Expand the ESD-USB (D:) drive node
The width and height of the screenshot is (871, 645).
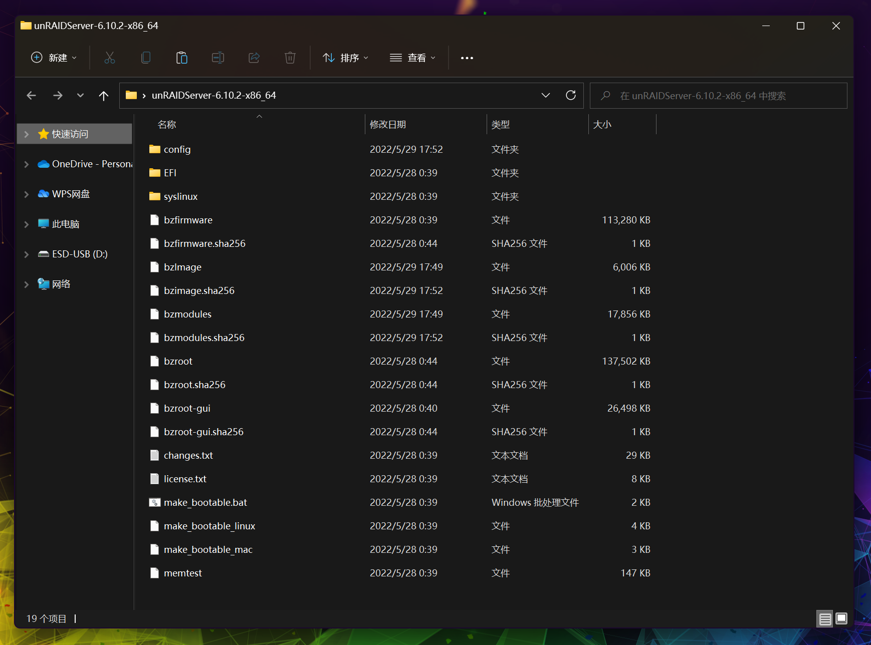[x=27, y=254]
